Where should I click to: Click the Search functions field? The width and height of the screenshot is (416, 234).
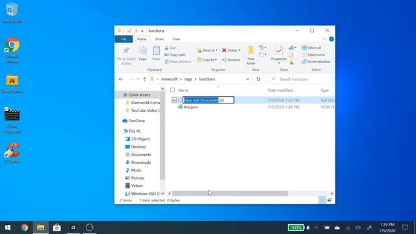[299, 79]
